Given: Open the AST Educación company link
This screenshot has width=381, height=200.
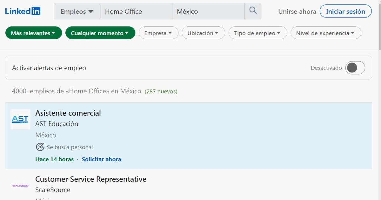Looking at the screenshot, I should click(x=57, y=124).
